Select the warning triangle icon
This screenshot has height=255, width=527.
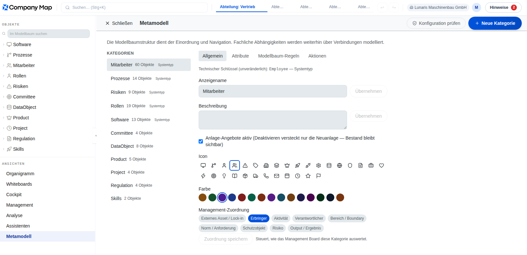tap(245, 165)
